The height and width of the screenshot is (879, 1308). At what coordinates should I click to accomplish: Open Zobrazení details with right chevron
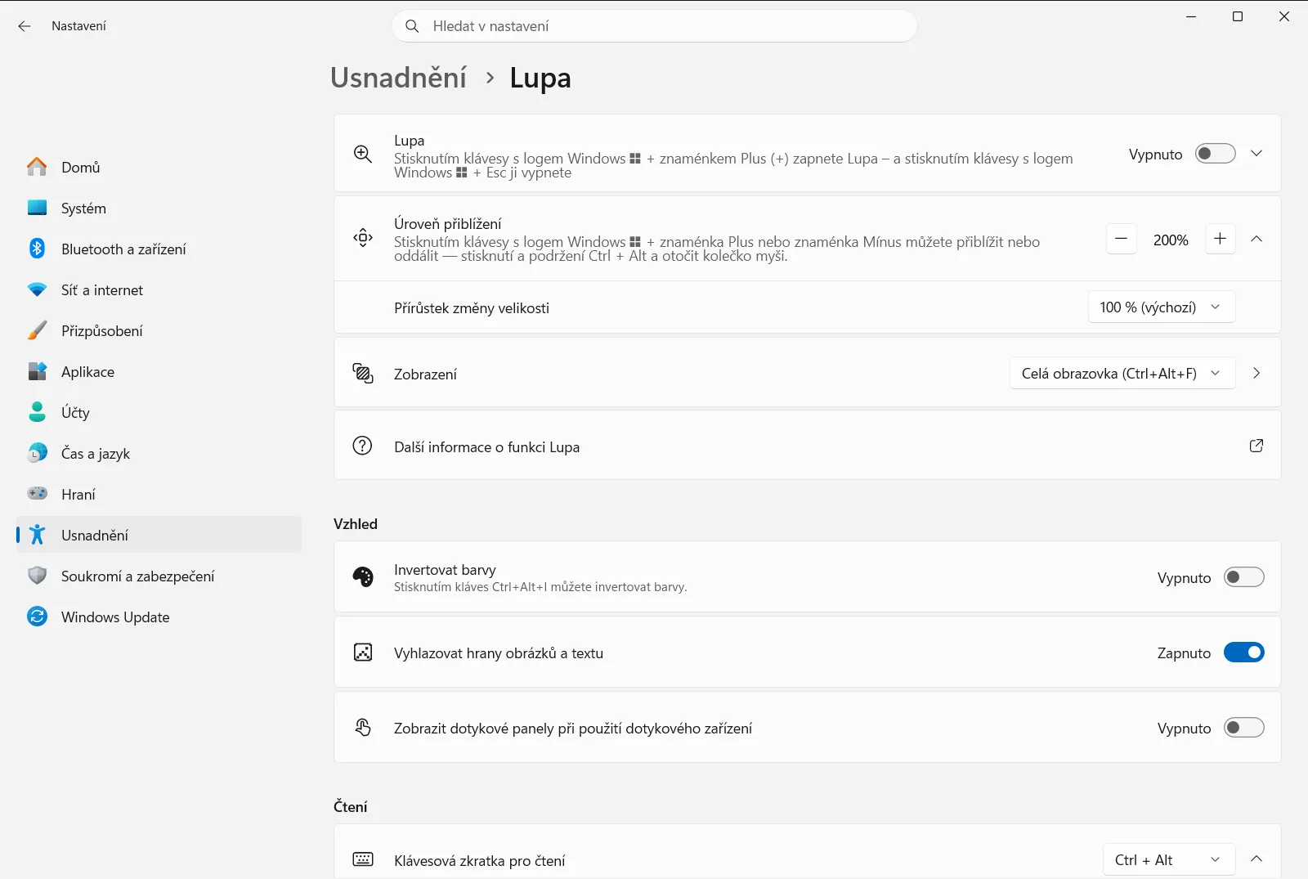[x=1256, y=373]
